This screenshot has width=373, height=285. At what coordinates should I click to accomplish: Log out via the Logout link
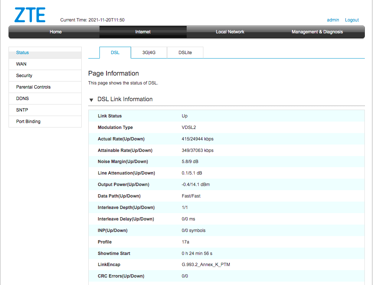352,20
